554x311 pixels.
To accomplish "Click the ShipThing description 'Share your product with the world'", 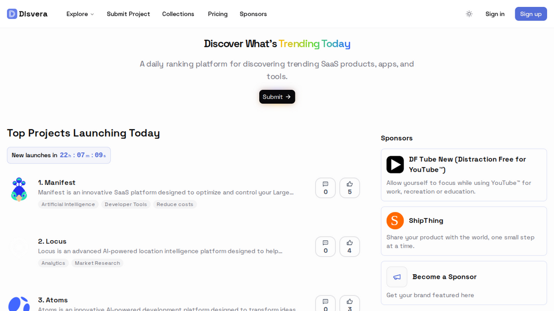I will point(461,241).
